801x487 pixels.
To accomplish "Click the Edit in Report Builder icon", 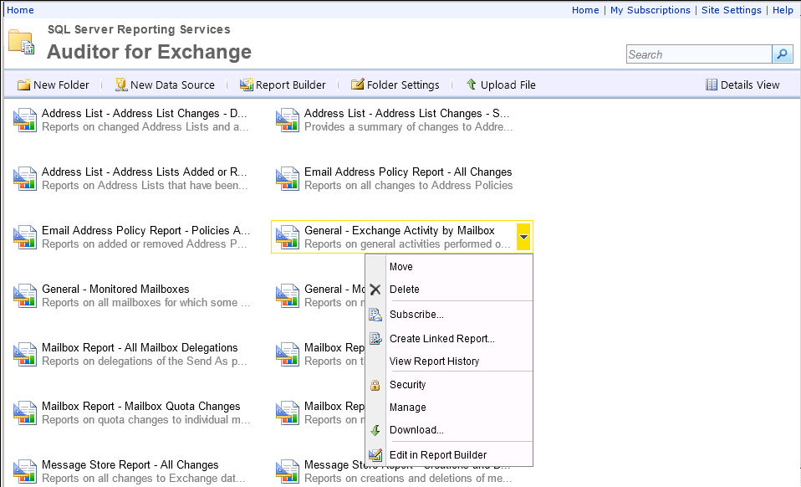I will 375,455.
